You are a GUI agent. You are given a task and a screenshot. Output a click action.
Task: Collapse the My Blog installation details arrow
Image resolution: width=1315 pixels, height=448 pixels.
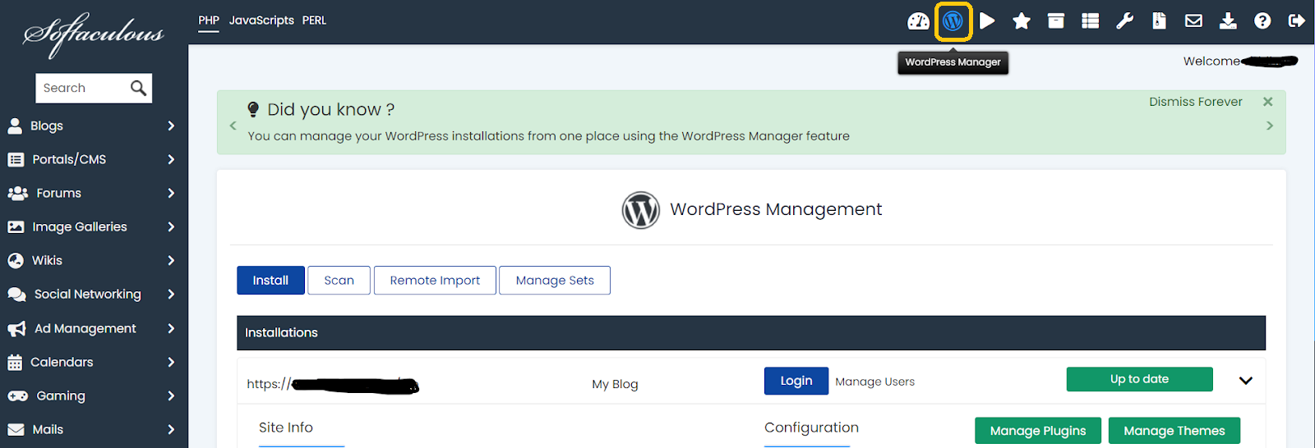pos(1246,381)
